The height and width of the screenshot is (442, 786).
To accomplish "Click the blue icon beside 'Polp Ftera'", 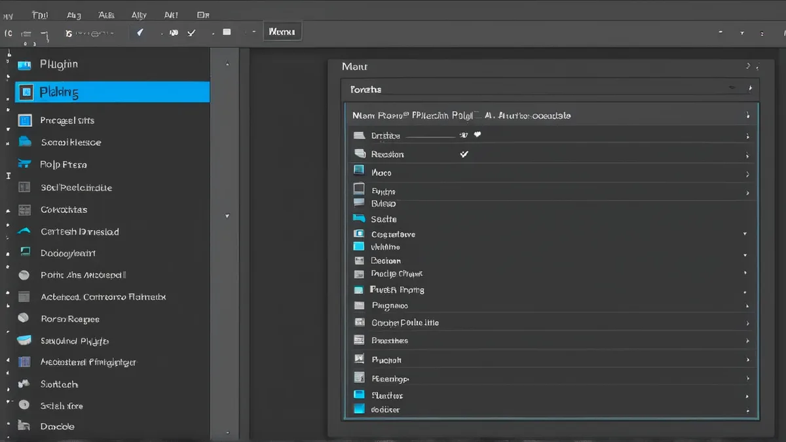I will pos(25,164).
